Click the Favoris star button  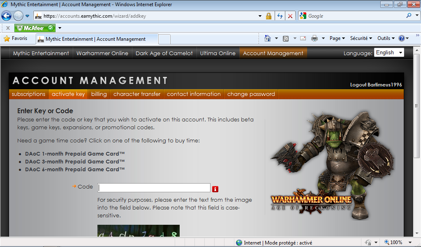(x=16, y=38)
